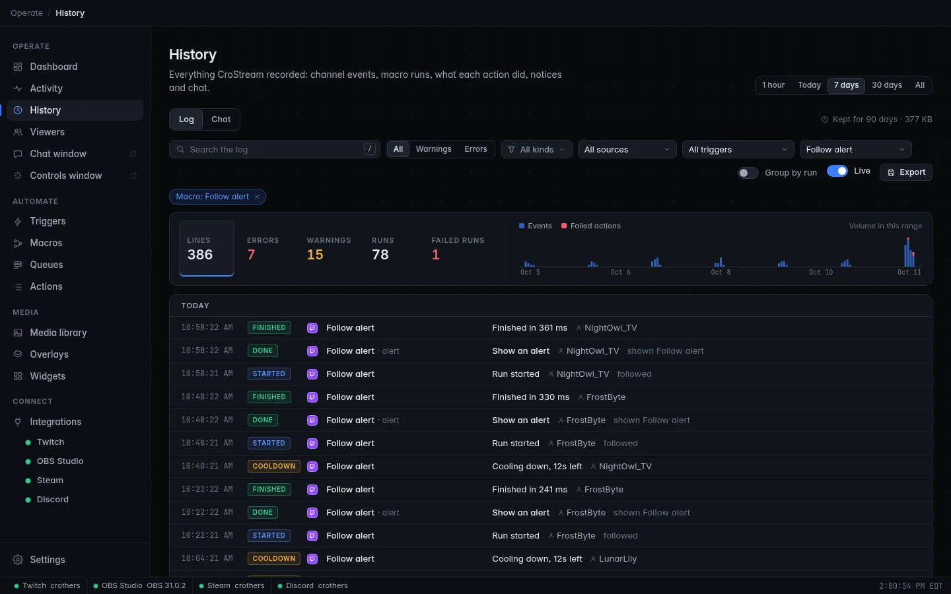Screen dimensions: 951x594
Task: Open Controls window pop-out icon
Action: pyautogui.click(x=133, y=176)
